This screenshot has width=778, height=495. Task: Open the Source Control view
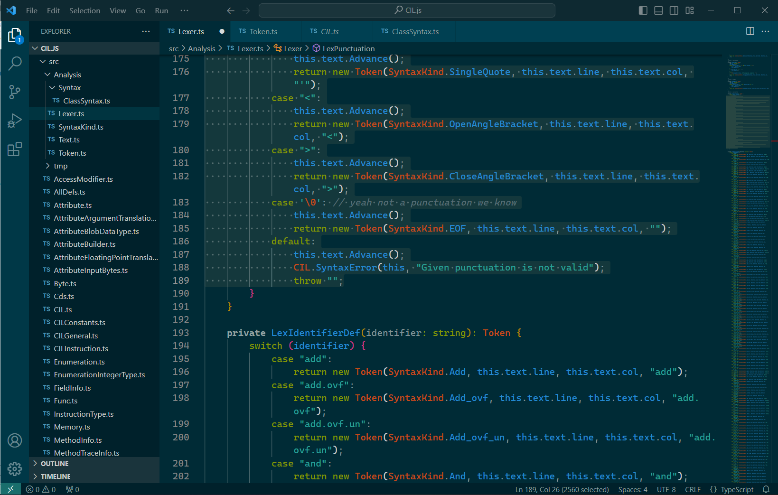click(x=15, y=92)
